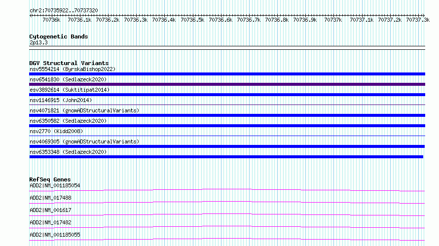Open variant nsv5554214 (ByrskaBishop2022) label
Screen dimensions: 439x246
[x=73, y=69]
